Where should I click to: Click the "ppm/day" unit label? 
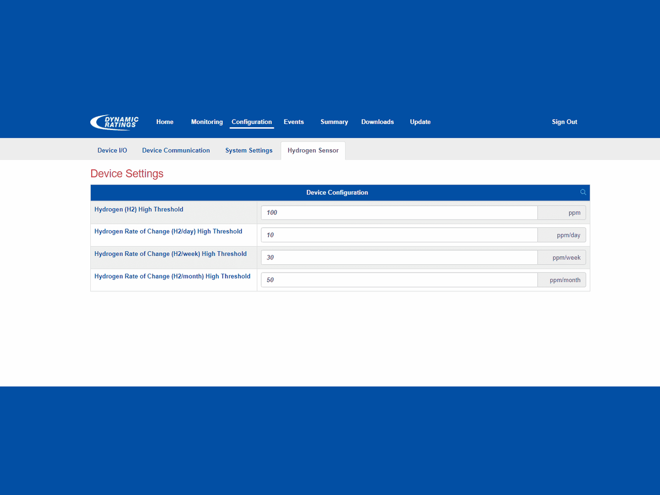(569, 236)
